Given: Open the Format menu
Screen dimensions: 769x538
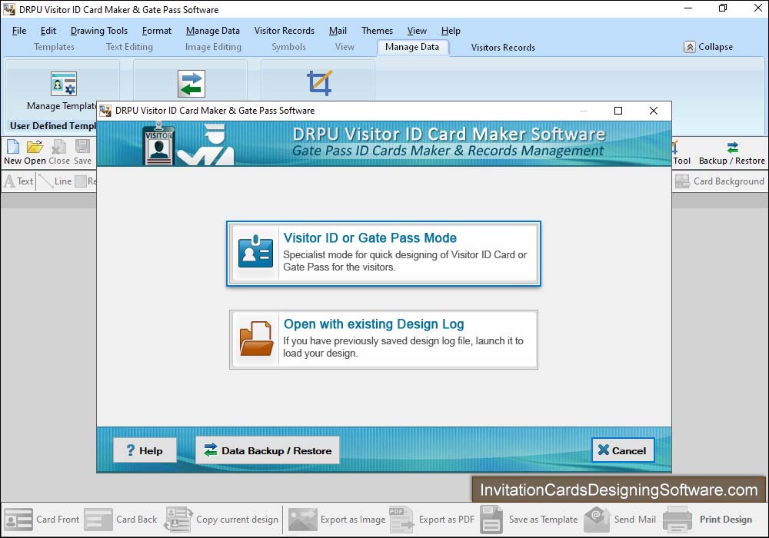Looking at the screenshot, I should (157, 31).
